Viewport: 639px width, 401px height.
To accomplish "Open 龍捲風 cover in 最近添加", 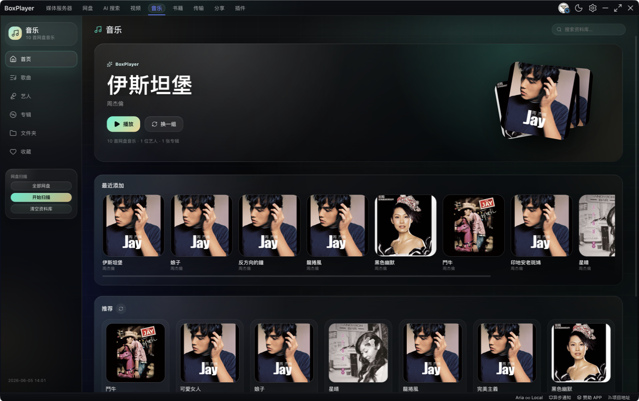I will (337, 226).
